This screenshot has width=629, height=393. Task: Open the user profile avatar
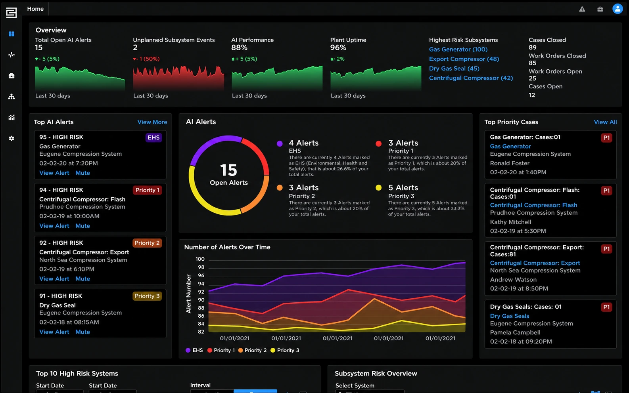(x=617, y=9)
